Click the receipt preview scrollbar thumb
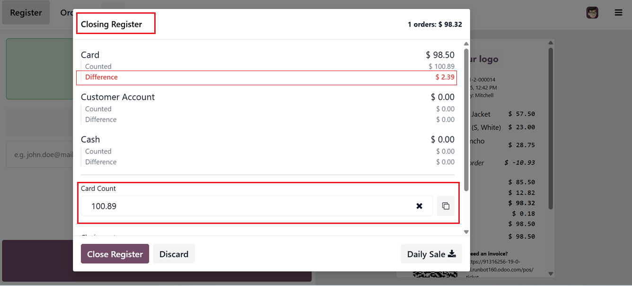Screen dimensions: 632x286 click(550, 128)
